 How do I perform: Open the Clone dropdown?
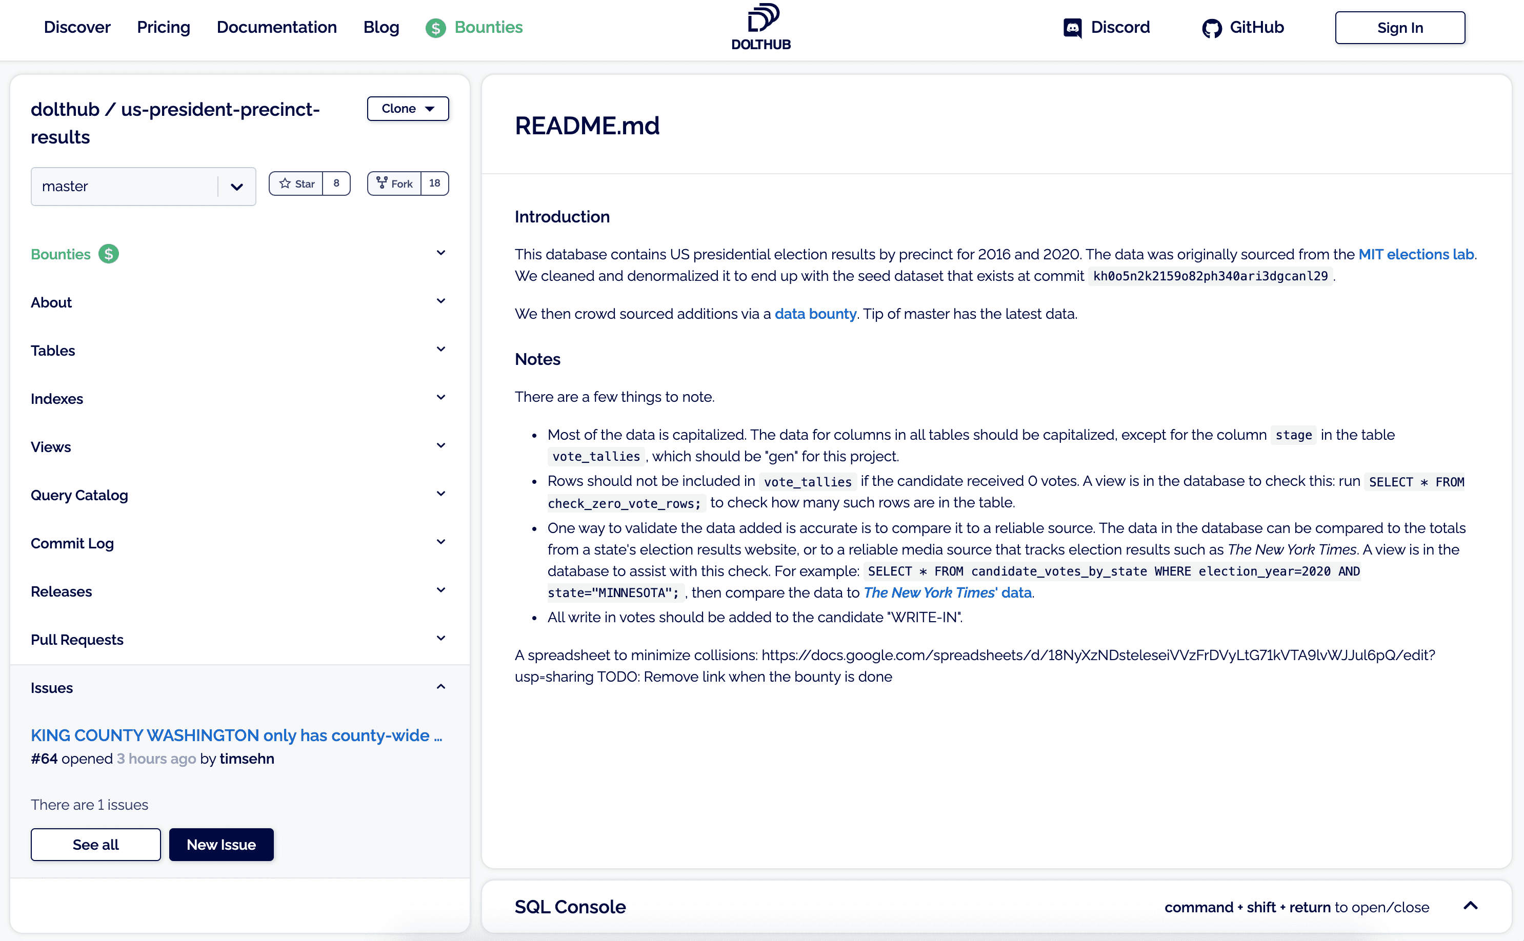point(408,108)
